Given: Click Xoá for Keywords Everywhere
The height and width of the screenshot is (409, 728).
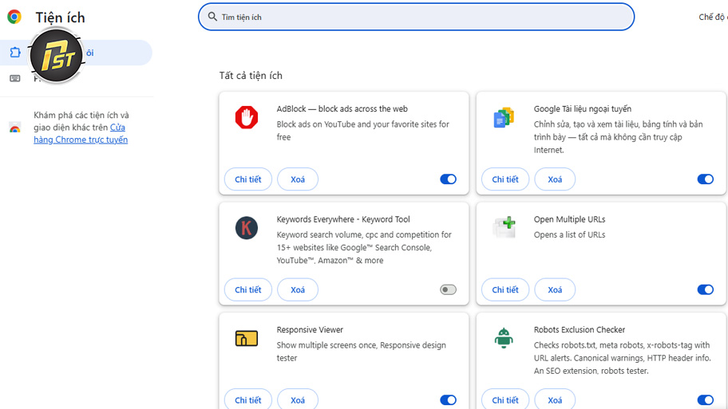Looking at the screenshot, I should point(298,289).
